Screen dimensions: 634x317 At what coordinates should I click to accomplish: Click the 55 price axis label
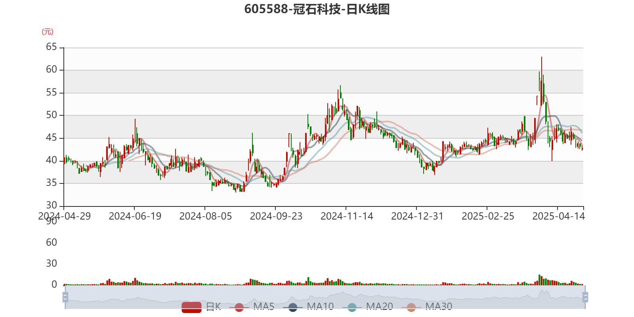pos(52,93)
